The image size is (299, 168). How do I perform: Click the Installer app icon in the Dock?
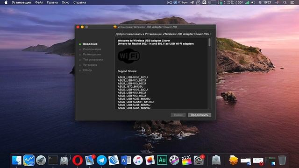pyautogui.click(x=216, y=160)
